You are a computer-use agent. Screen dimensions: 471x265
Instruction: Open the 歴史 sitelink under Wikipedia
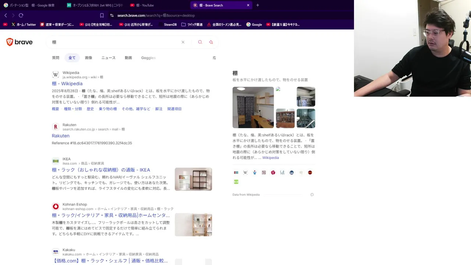90,109
